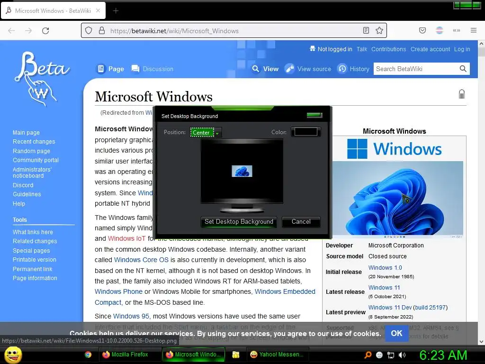Screen dimensions: 485x364
Task: Click the magnifier tray icon
Action: pyautogui.click(x=368, y=355)
